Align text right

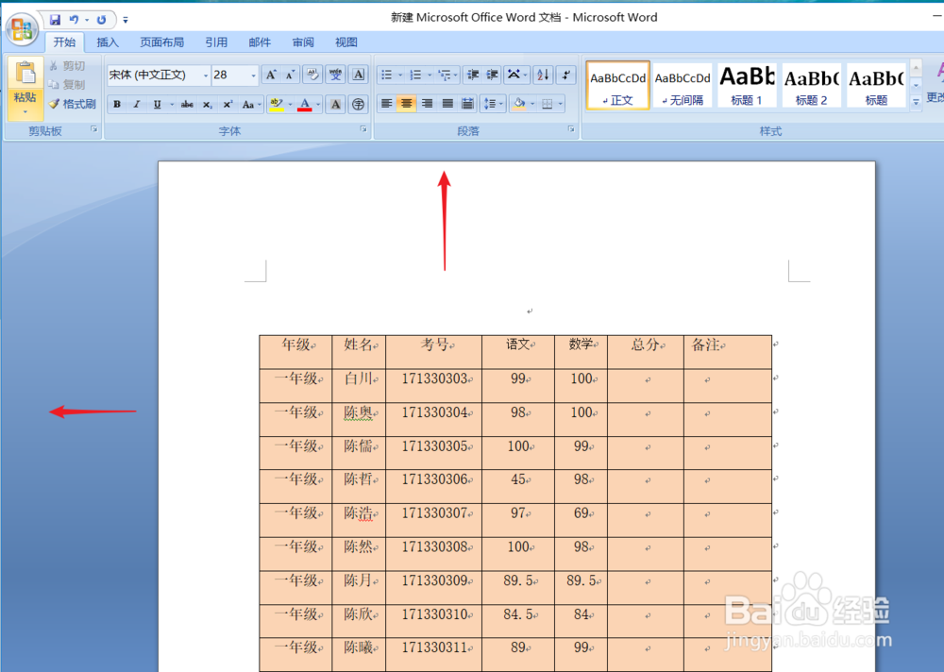pyautogui.click(x=427, y=104)
